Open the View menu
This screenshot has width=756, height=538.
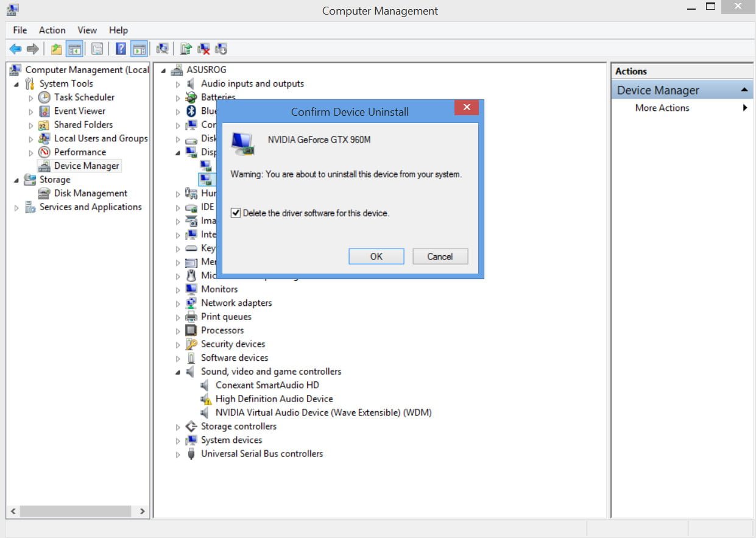click(87, 30)
